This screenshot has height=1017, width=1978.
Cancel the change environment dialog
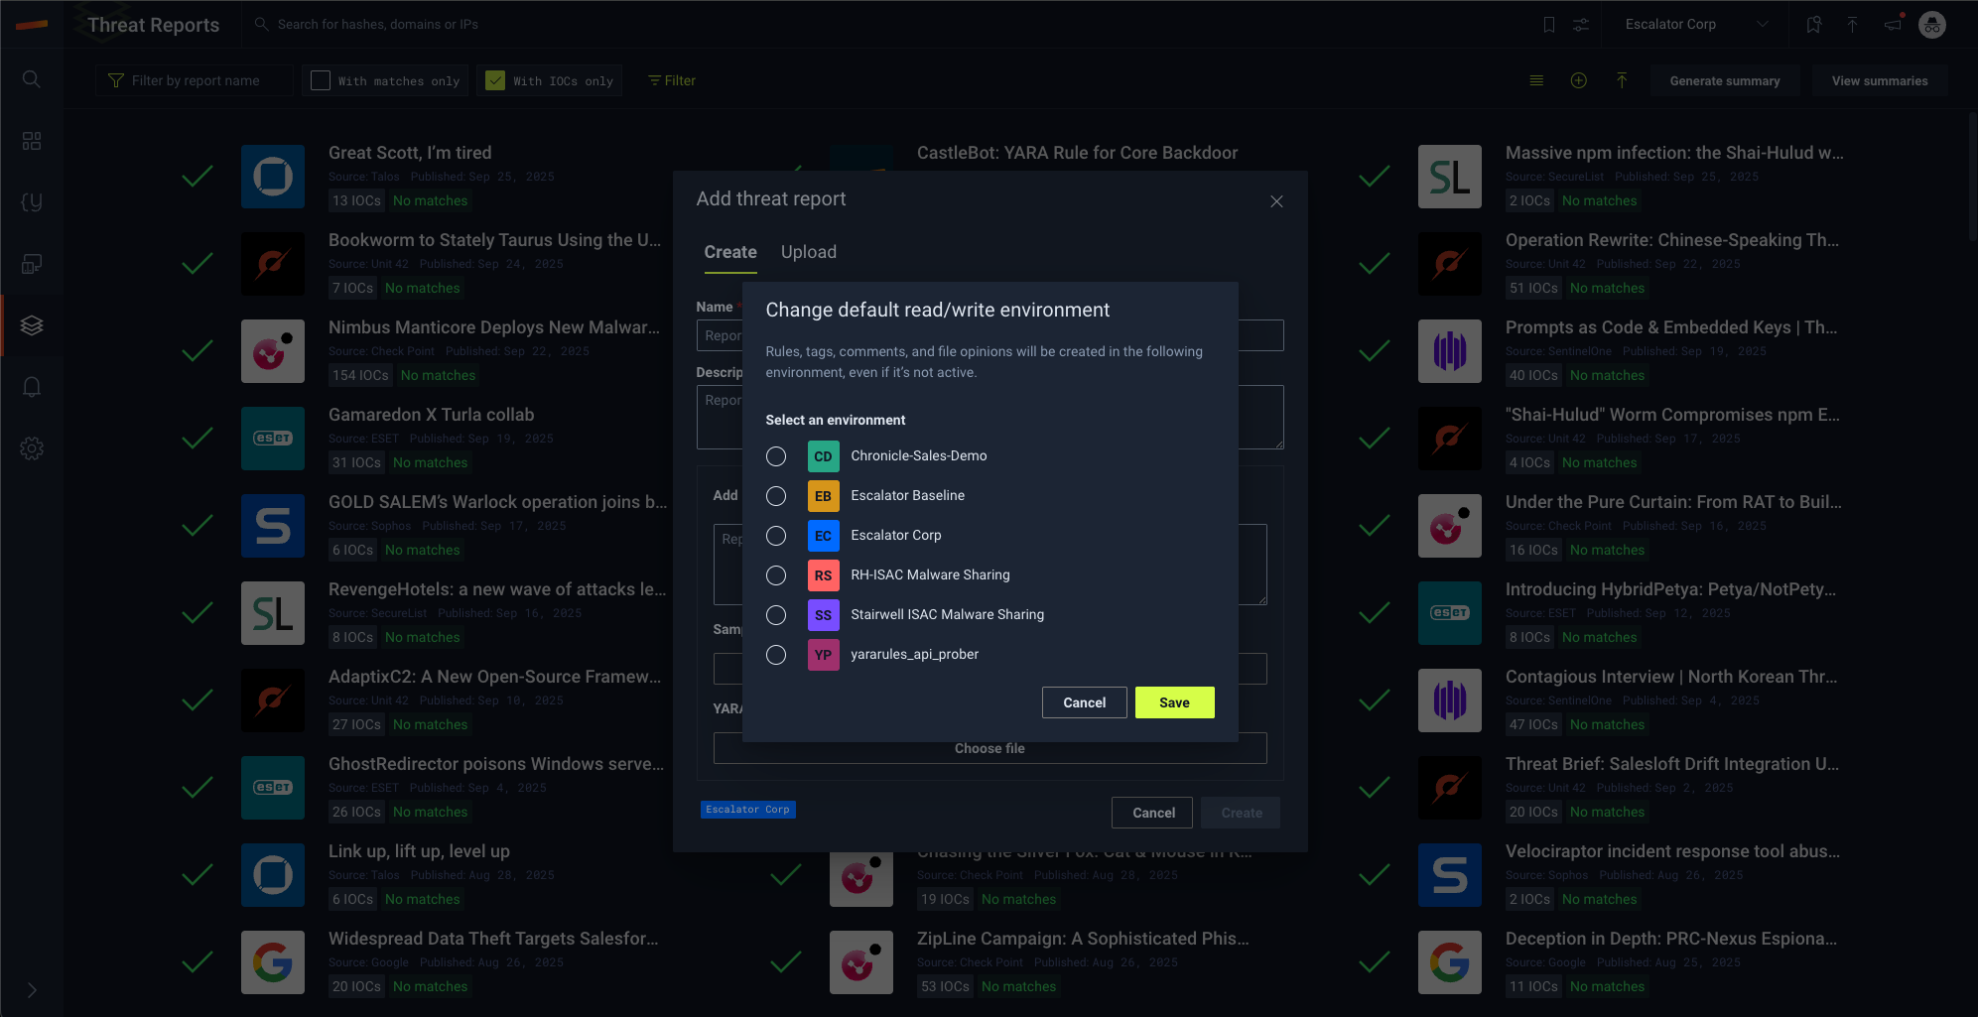click(x=1084, y=702)
